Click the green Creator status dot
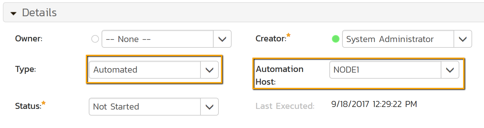Viewport: 484px width, 128px height. (335, 39)
